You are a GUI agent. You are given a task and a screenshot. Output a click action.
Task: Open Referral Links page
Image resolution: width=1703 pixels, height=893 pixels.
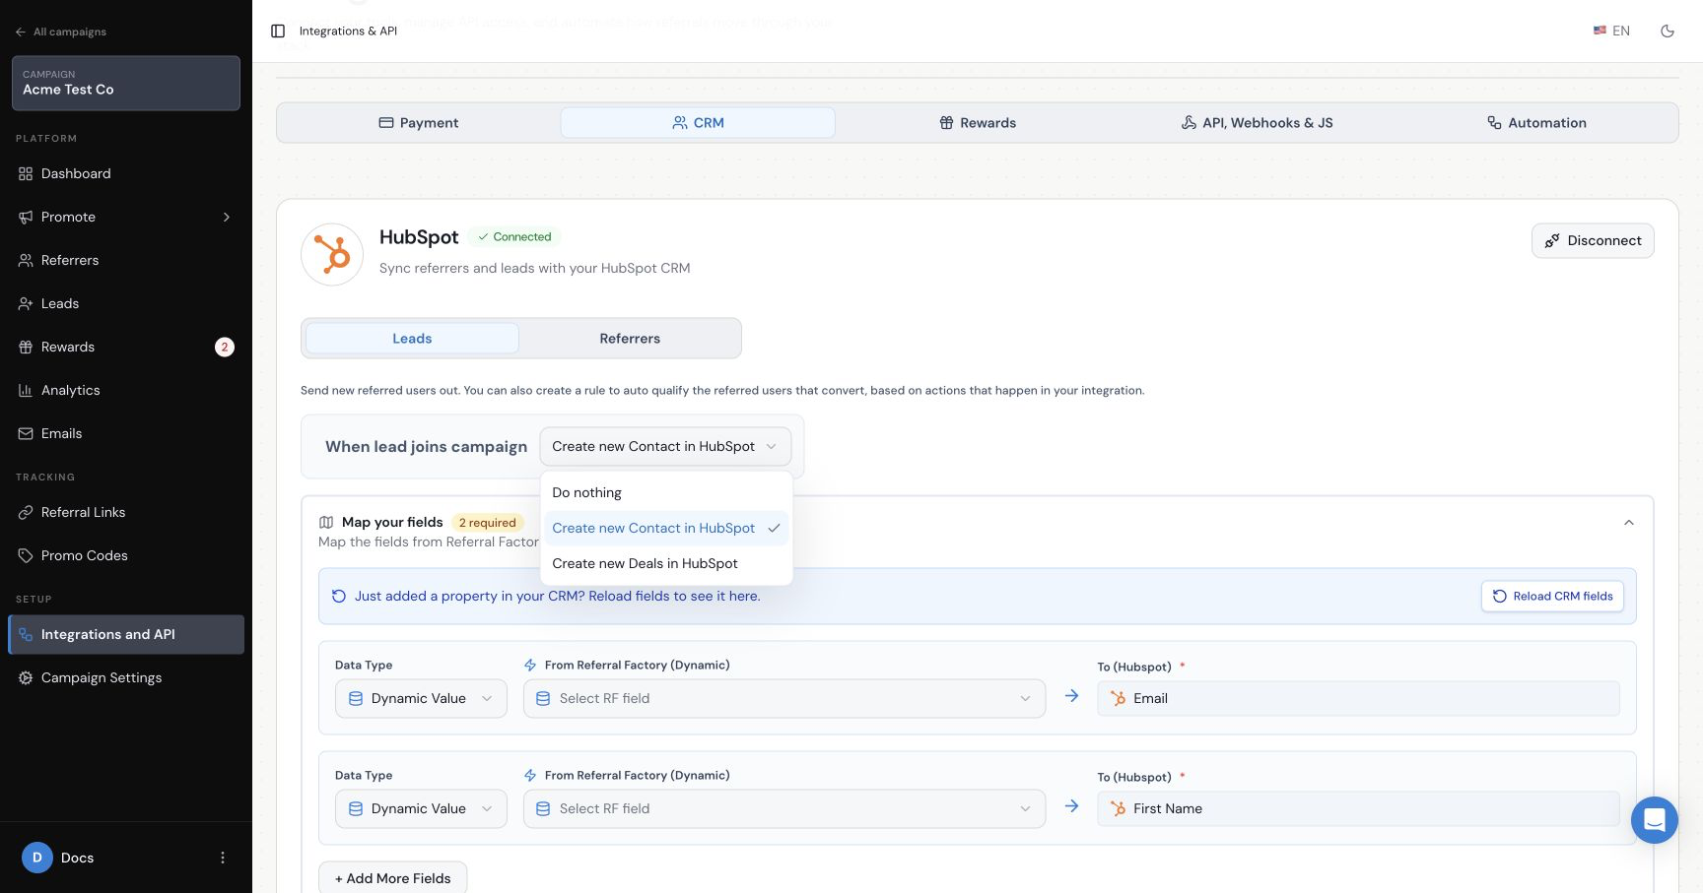(126, 512)
